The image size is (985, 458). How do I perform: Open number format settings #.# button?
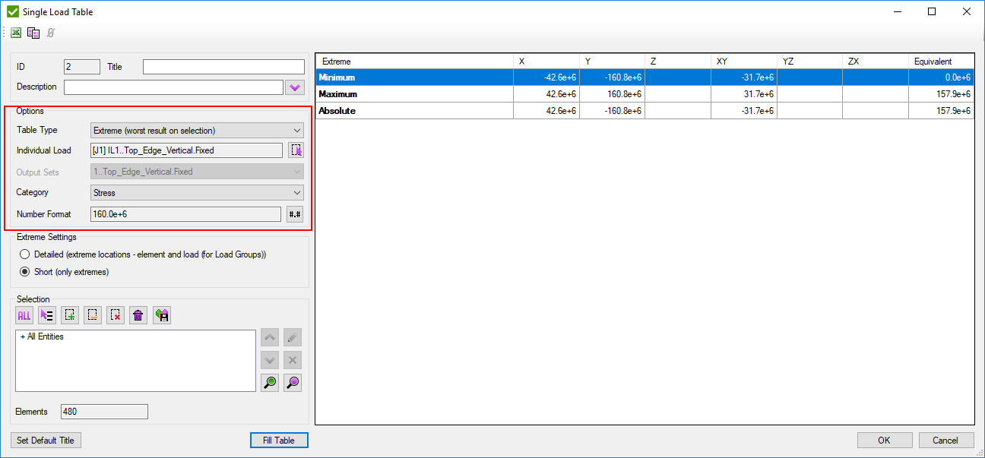295,214
